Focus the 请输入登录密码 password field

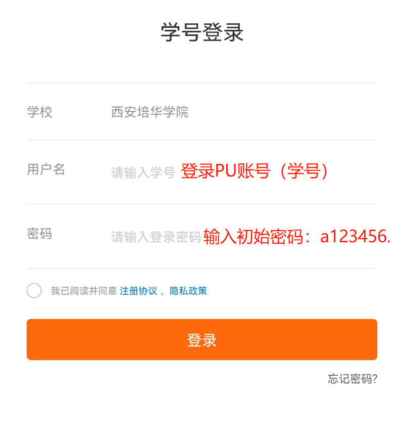156,237
